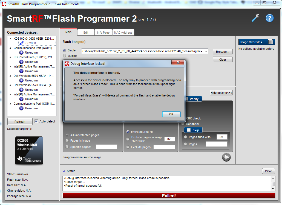Click Unknown icon under USB Serial Port (COM19)
The image size is (282, 205).
point(21,62)
